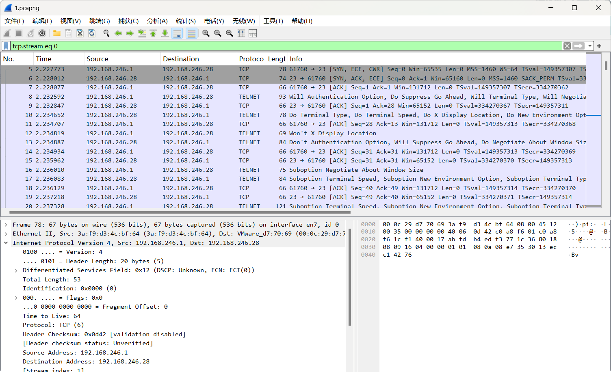Sort packets by the Source column header
The width and height of the screenshot is (611, 372).
pyautogui.click(x=123, y=59)
